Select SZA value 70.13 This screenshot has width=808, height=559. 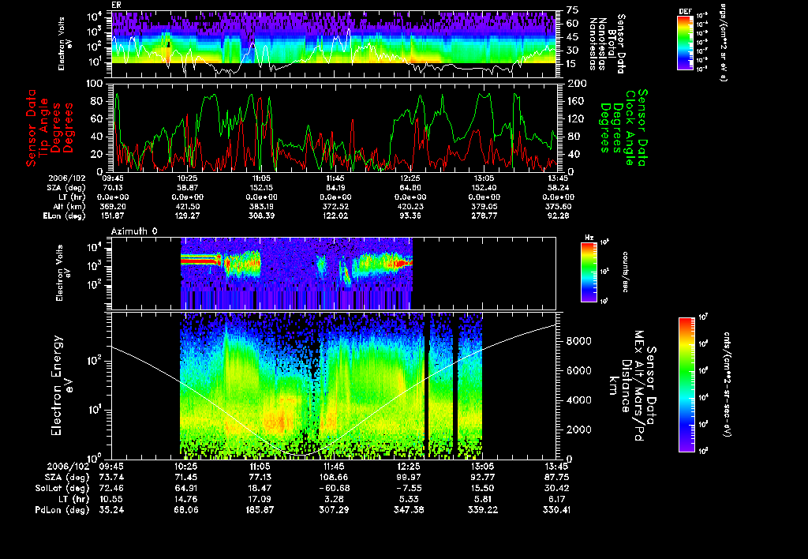tap(114, 188)
